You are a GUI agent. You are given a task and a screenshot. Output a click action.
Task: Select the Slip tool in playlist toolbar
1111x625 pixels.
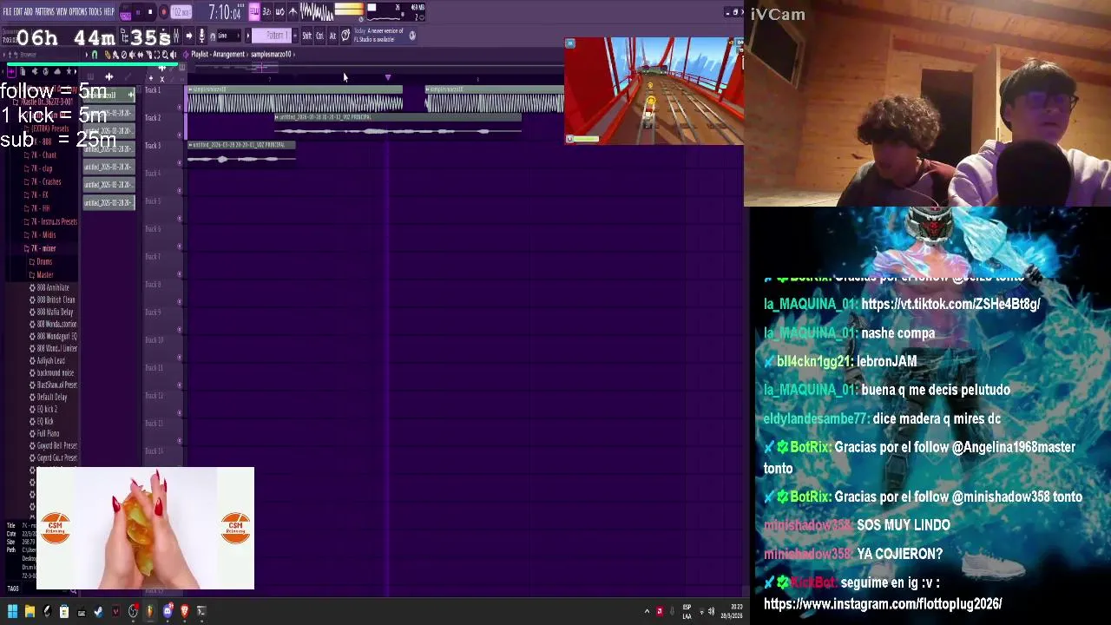140,54
